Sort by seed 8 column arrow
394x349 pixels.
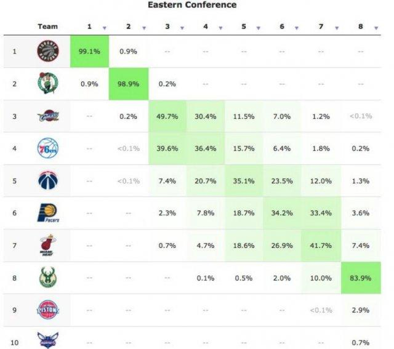pos(376,28)
